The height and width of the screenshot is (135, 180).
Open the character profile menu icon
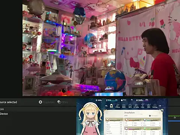(111, 106)
